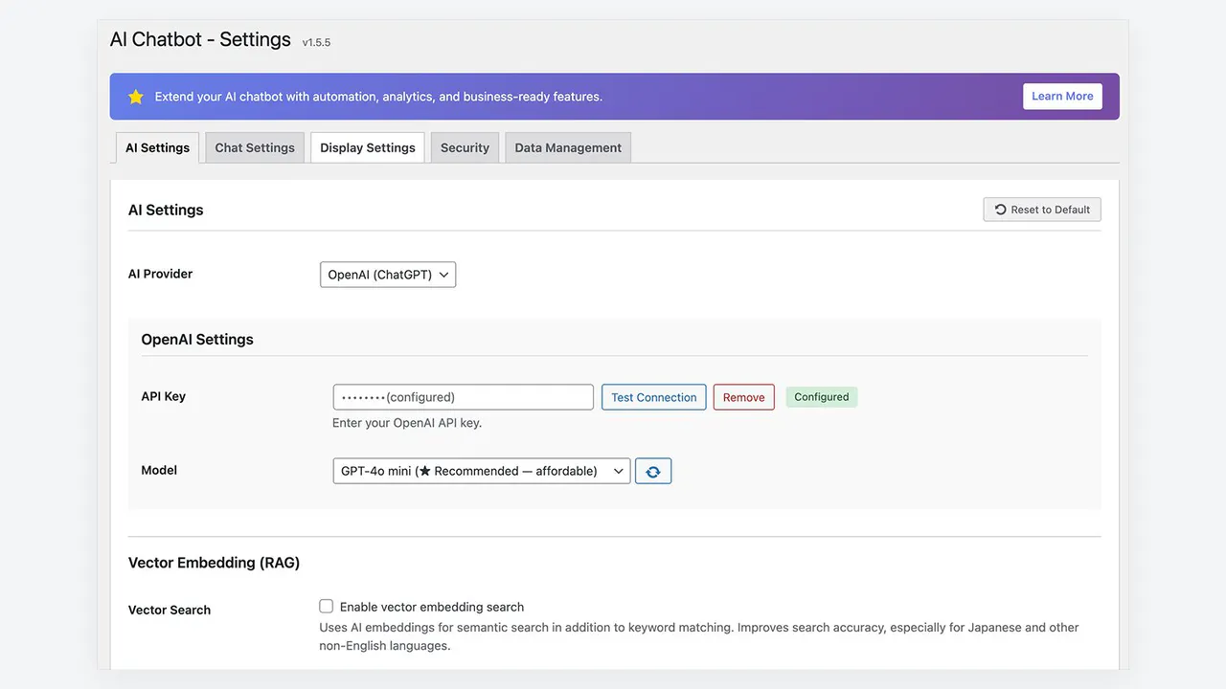Open the AI Provider dropdown
Viewport: 1226px width, 689px height.
(388, 275)
